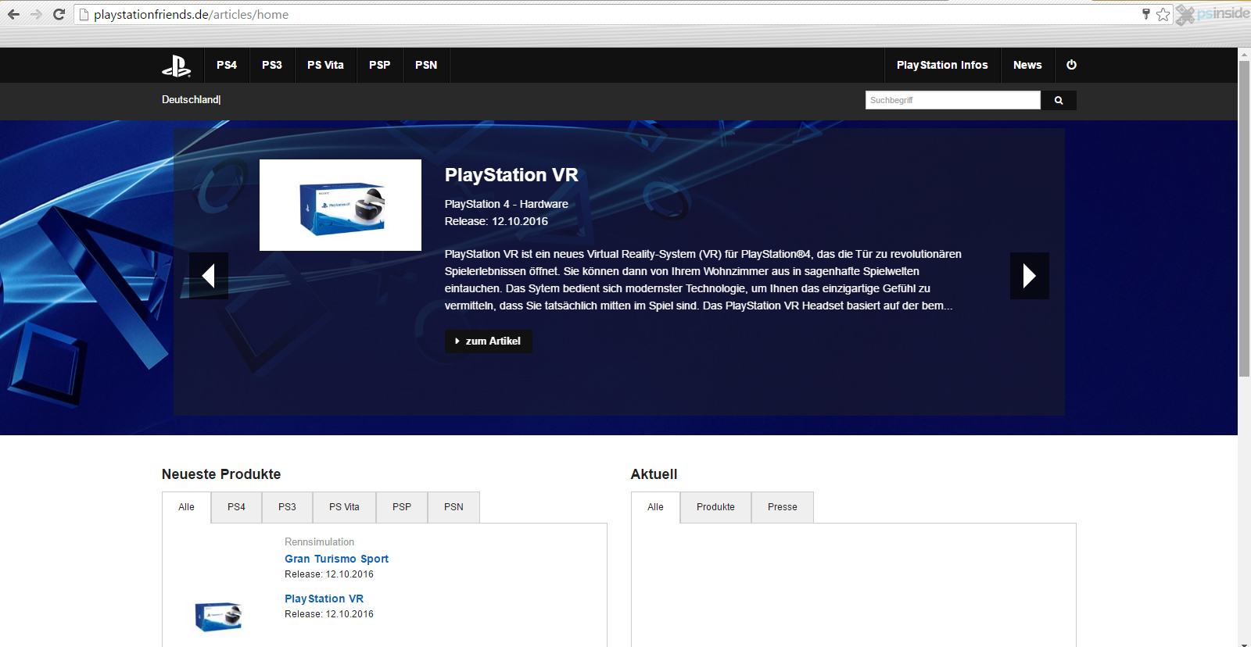
Task: Reload the page with refresh icon
Action: (x=59, y=14)
